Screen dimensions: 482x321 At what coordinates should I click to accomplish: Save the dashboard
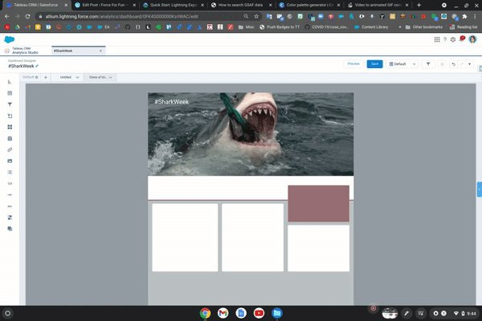(x=374, y=63)
